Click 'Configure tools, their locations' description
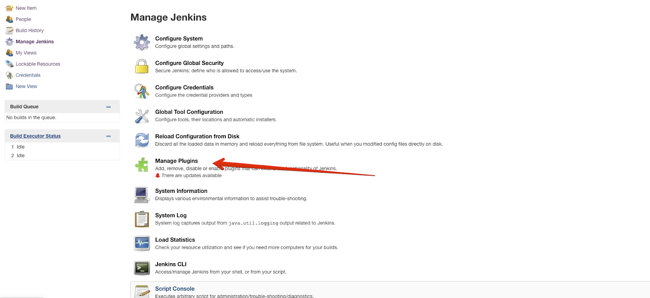 216,119
